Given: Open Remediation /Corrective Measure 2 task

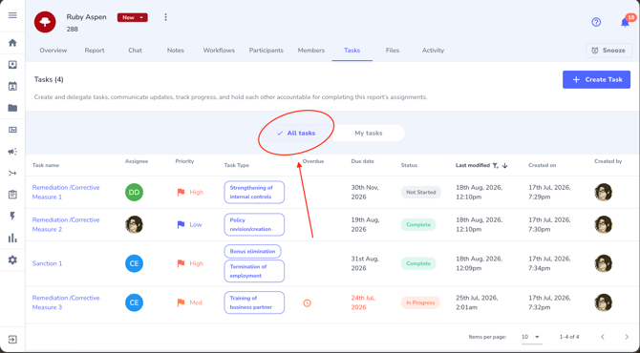Looking at the screenshot, I should [x=66, y=224].
